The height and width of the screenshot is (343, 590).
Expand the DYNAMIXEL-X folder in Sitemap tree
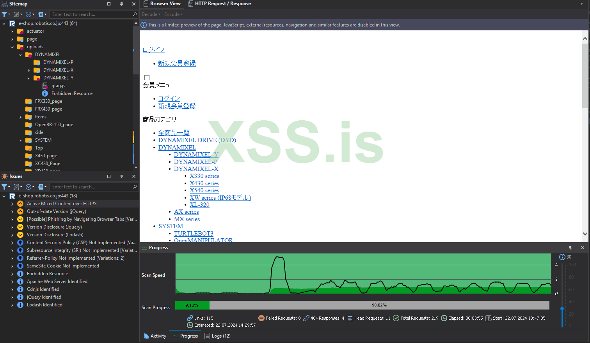(x=28, y=70)
